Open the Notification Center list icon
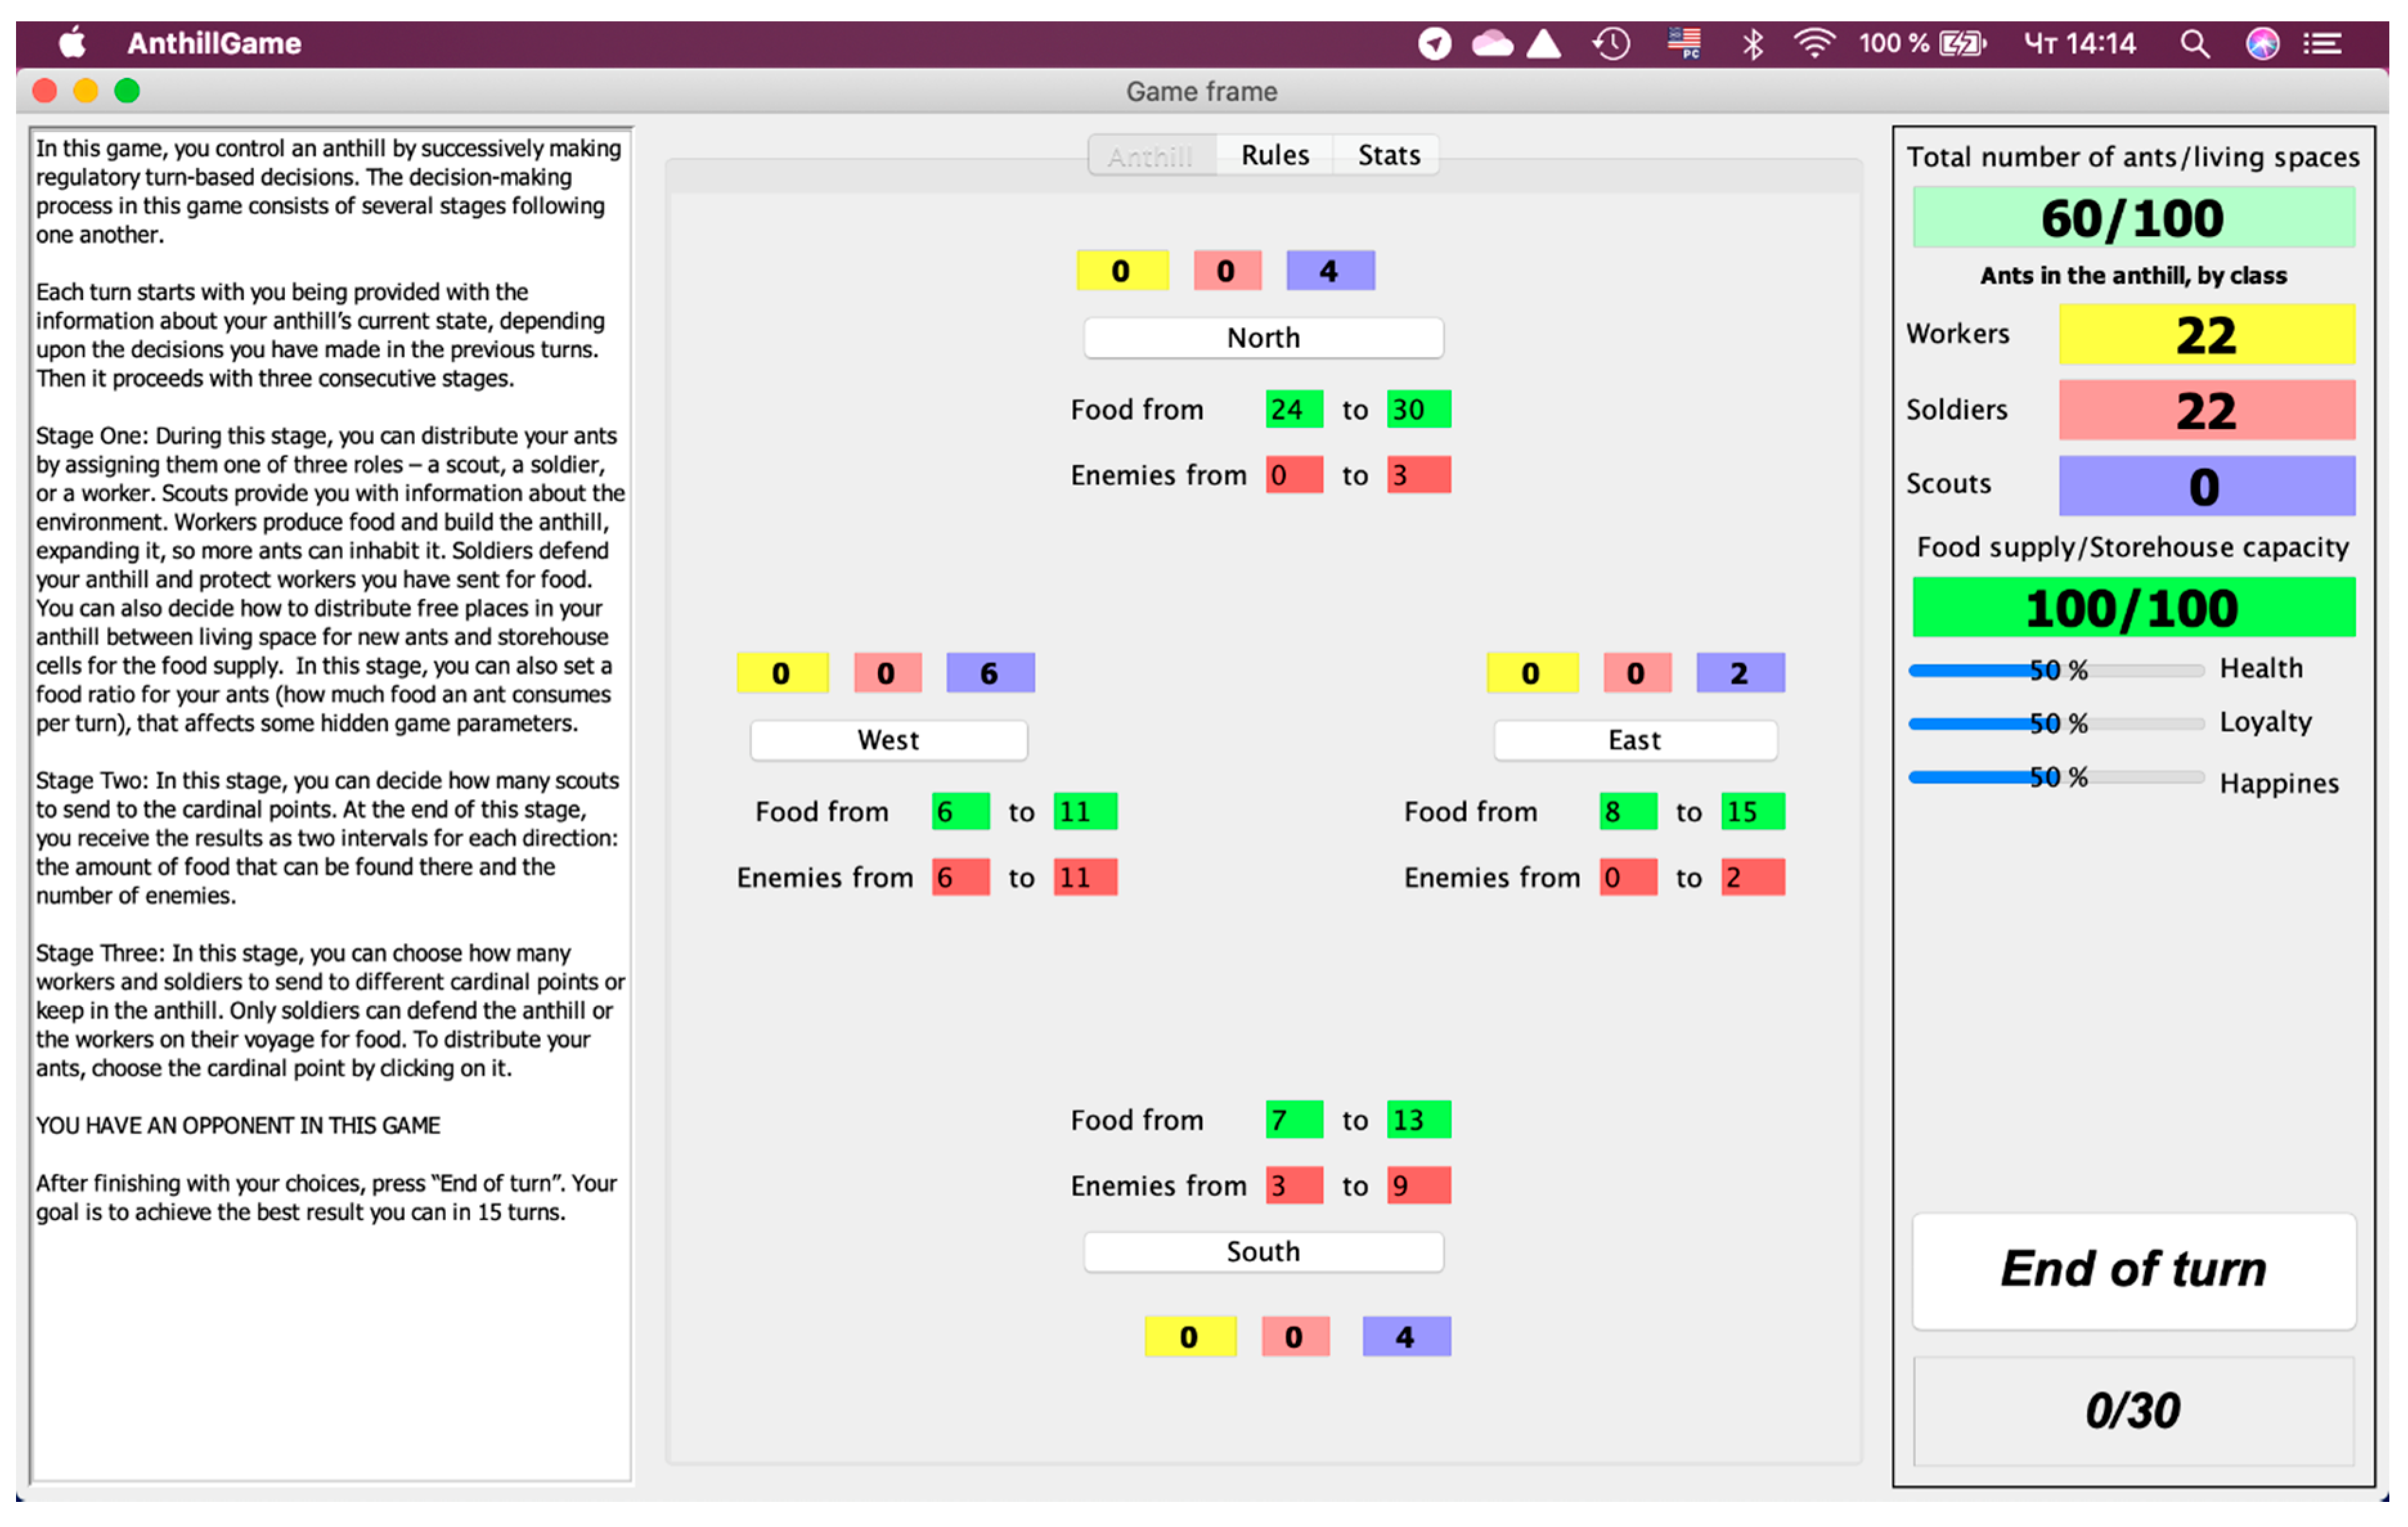This screenshot has width=2408, height=1527. click(2322, 43)
